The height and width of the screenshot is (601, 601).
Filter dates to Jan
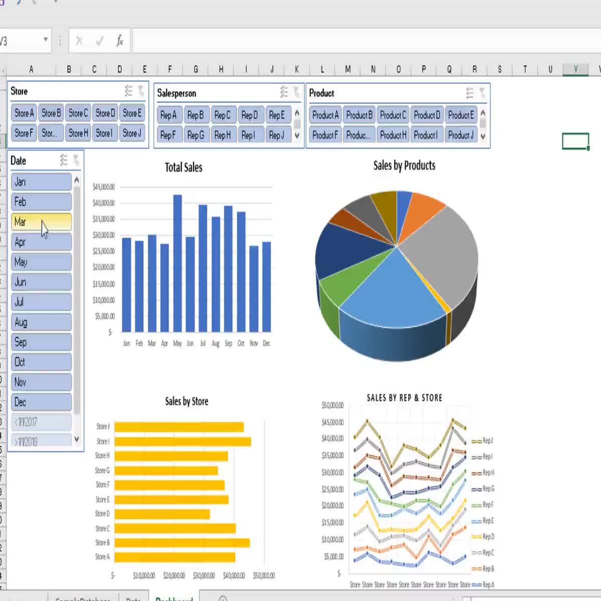(41, 182)
